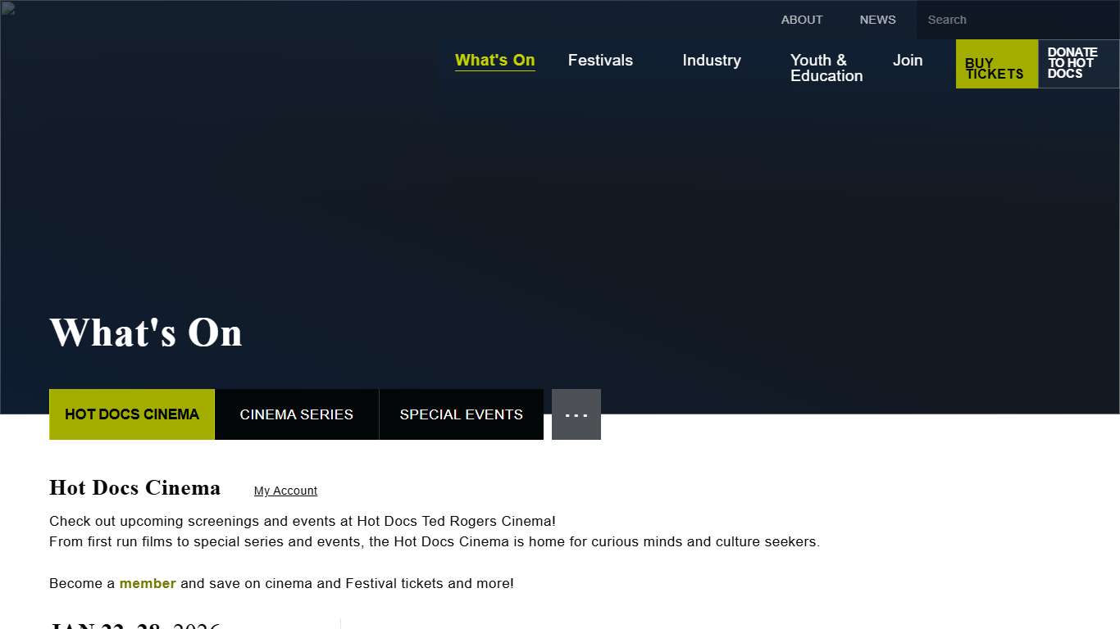Click the Jan 22-28 date heading
This screenshot has width=1120, height=629.
pyautogui.click(x=135, y=625)
